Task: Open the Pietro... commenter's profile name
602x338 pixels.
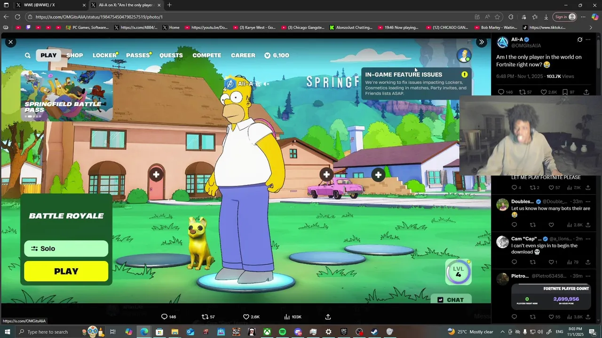Action: [x=520, y=276]
